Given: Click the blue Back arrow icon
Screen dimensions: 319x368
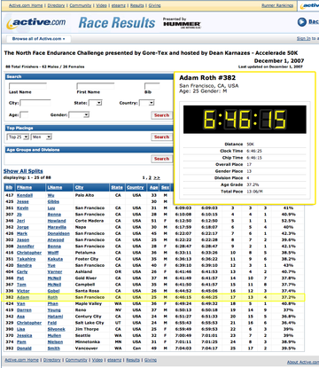Looking at the screenshot, I should (301, 22).
